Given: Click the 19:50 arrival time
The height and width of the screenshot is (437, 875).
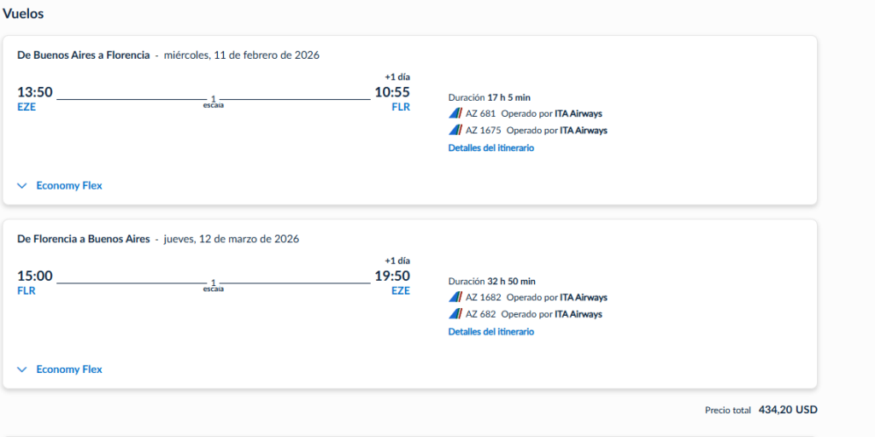Looking at the screenshot, I should (392, 276).
